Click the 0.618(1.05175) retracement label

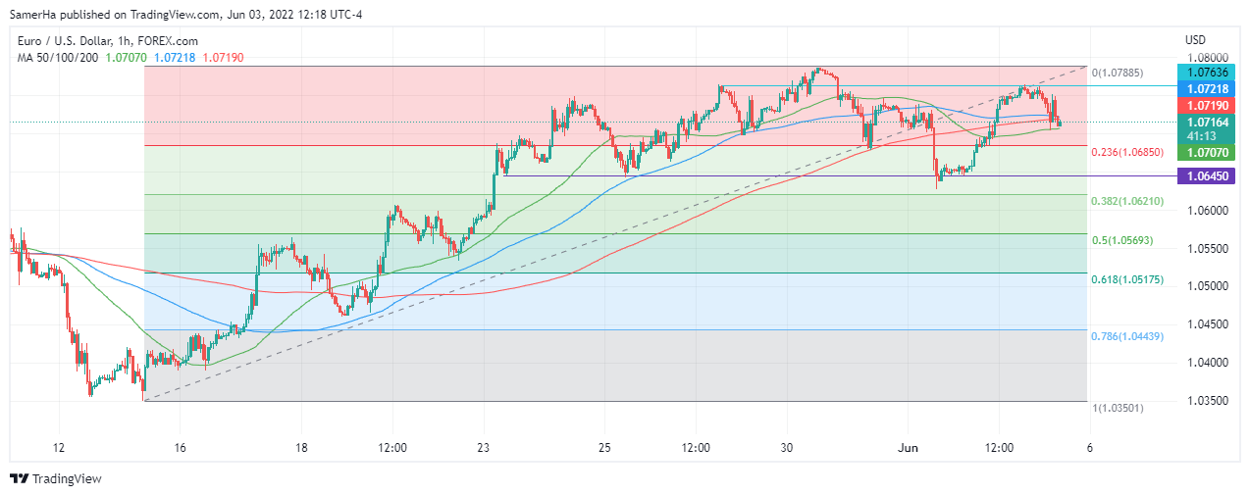(1126, 279)
